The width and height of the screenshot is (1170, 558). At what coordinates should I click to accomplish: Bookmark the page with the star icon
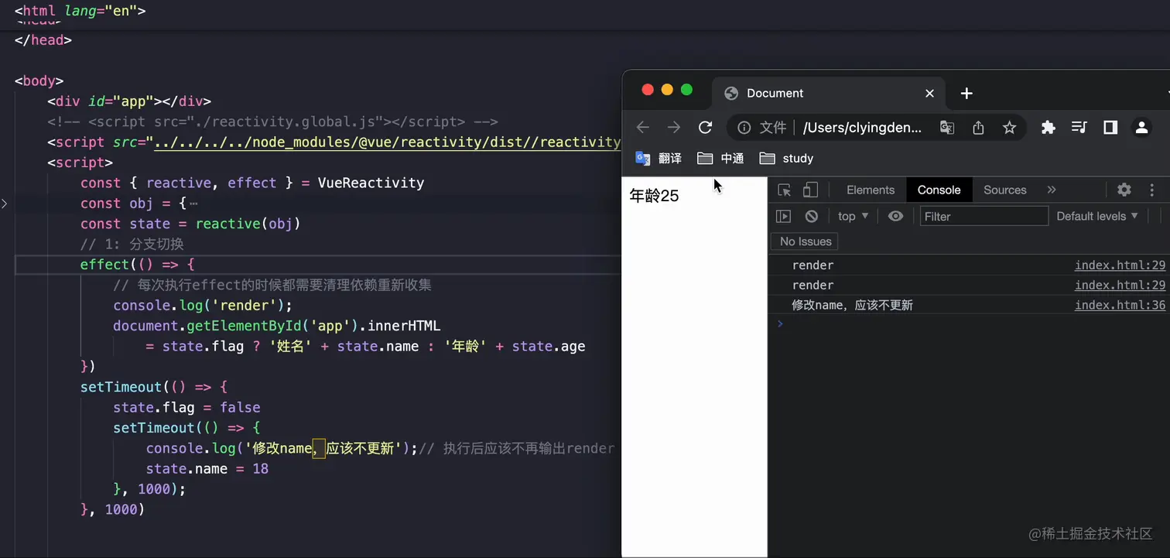(1009, 128)
